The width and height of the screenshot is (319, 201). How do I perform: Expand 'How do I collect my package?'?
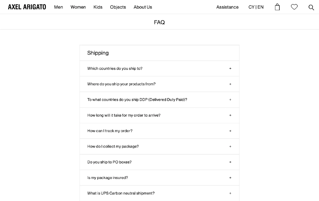pyautogui.click(x=113, y=147)
